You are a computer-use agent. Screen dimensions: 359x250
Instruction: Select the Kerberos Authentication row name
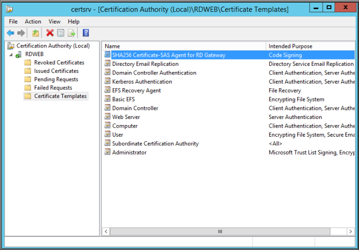pos(142,82)
